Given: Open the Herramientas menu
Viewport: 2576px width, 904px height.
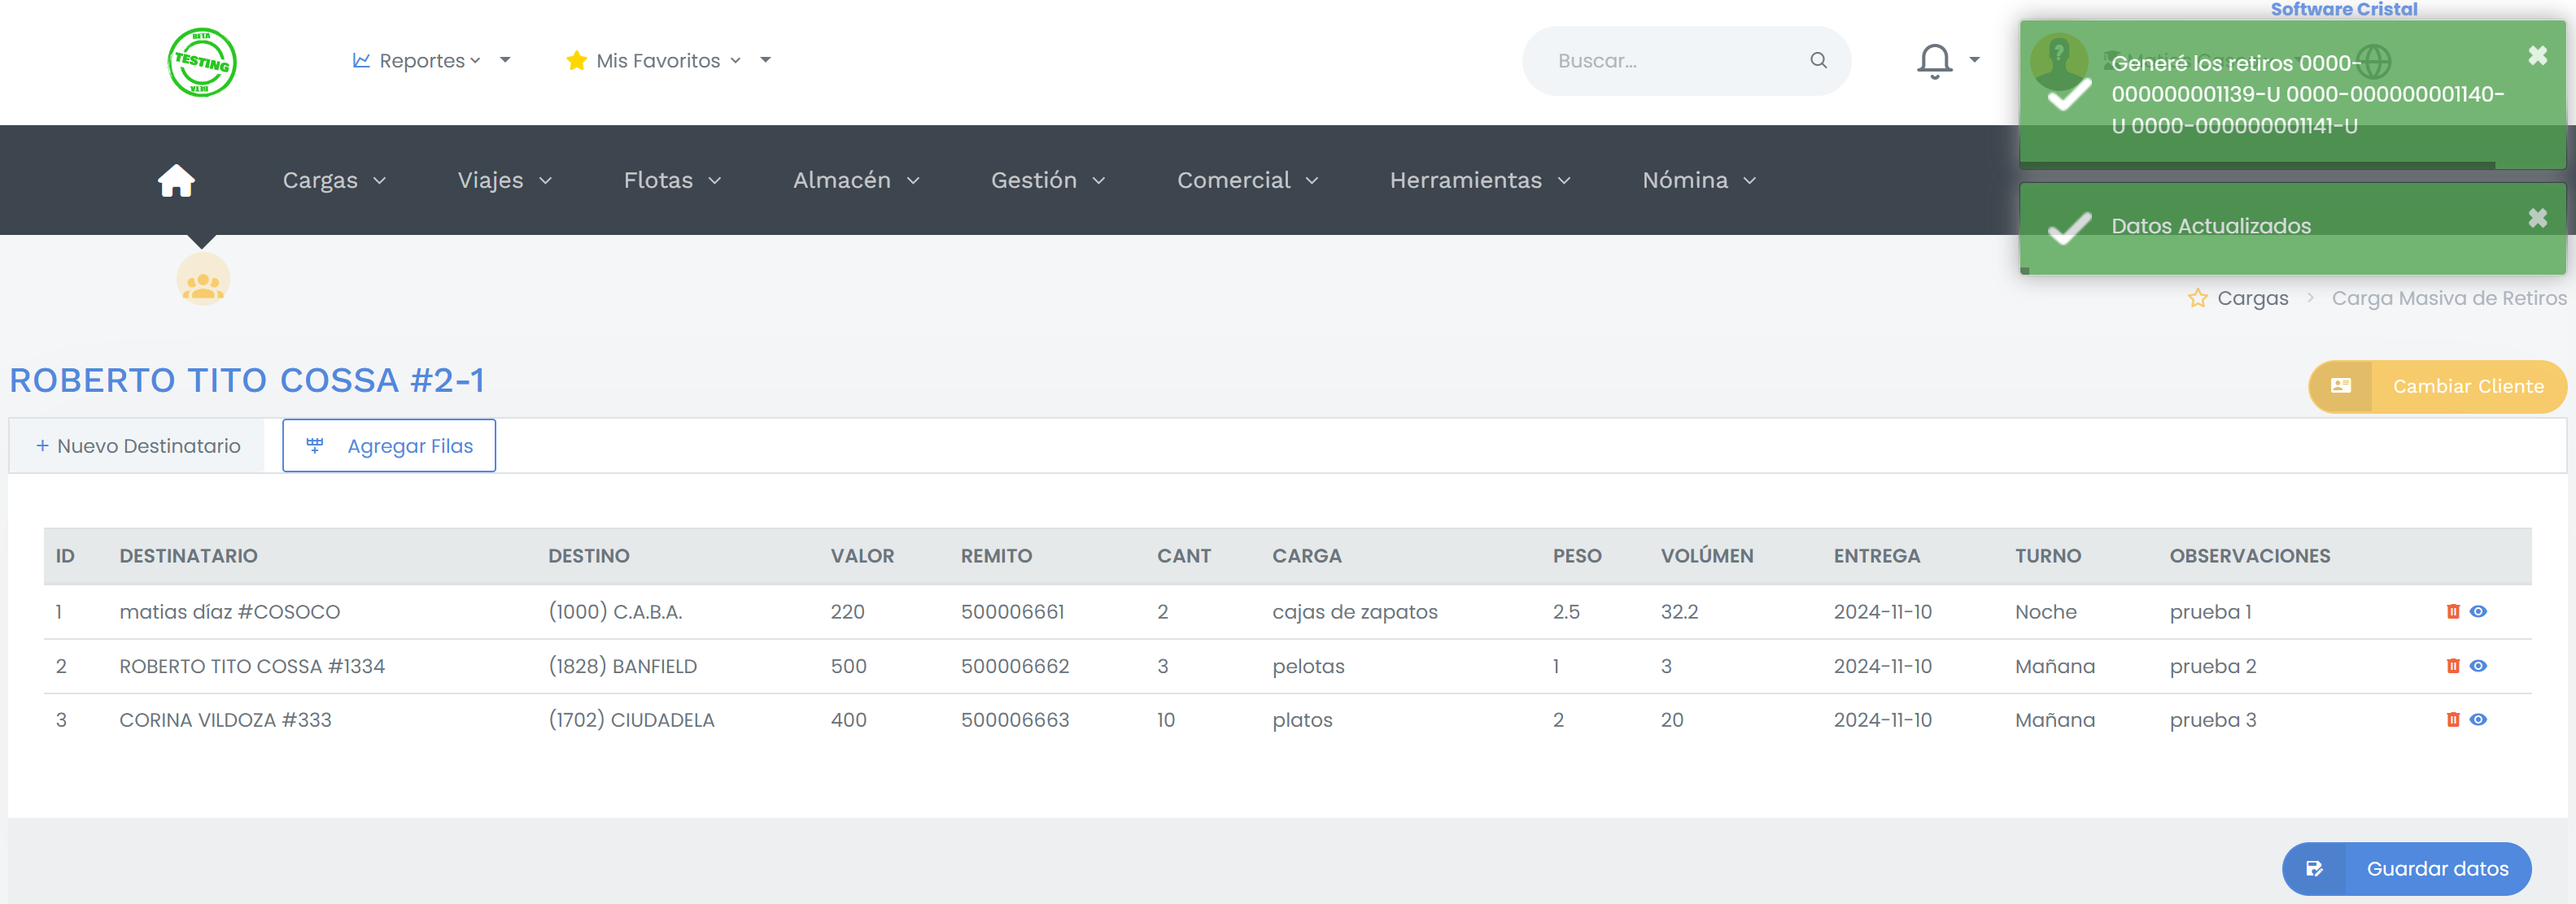Looking at the screenshot, I should point(1479,180).
